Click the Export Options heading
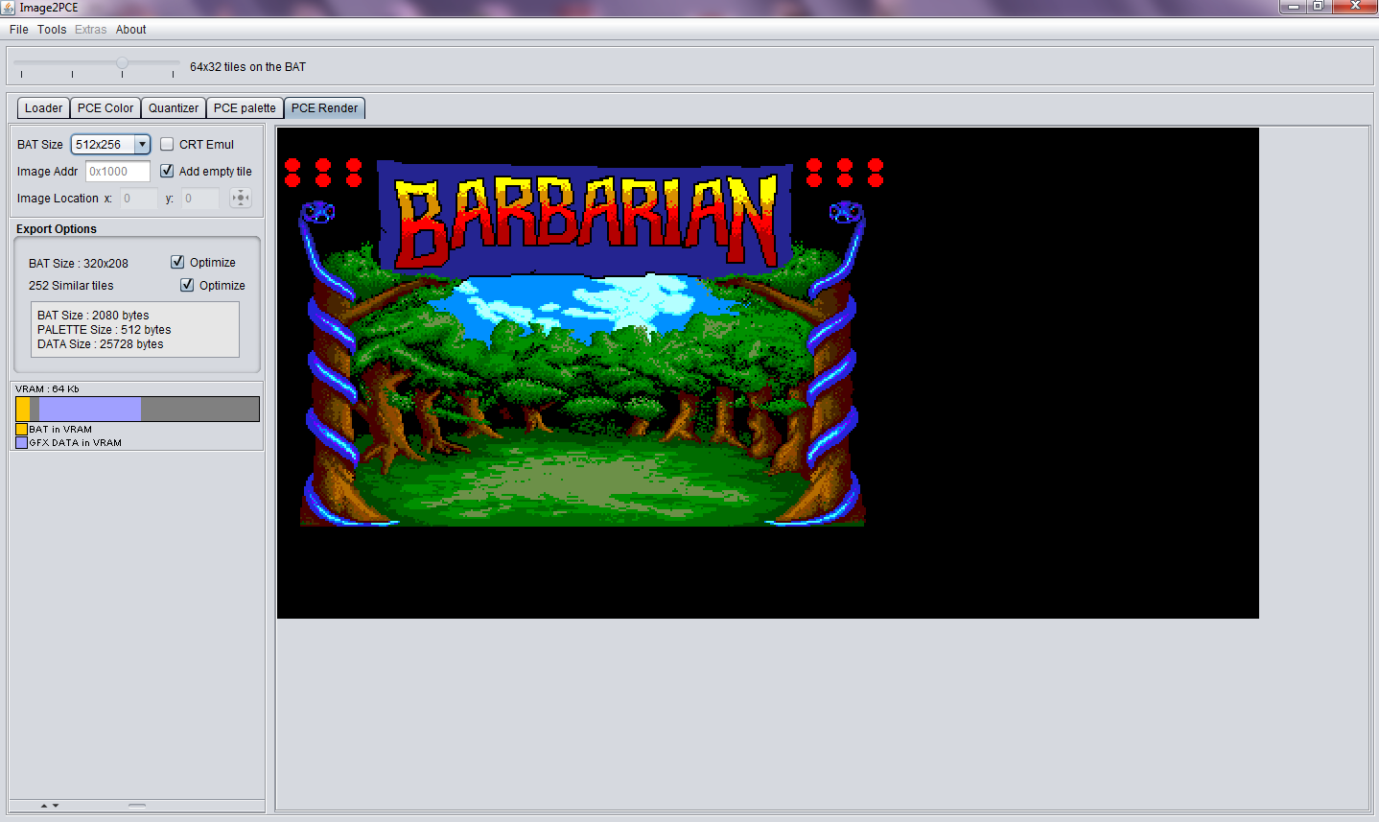This screenshot has width=1379, height=822. (x=57, y=229)
